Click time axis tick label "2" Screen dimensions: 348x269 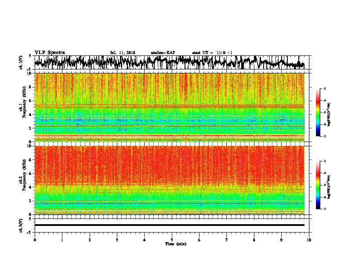[x=90, y=240]
